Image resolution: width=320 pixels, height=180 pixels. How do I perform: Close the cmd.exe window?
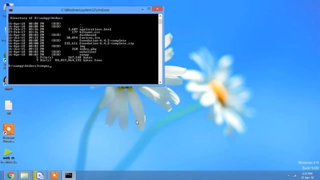click(157, 9)
